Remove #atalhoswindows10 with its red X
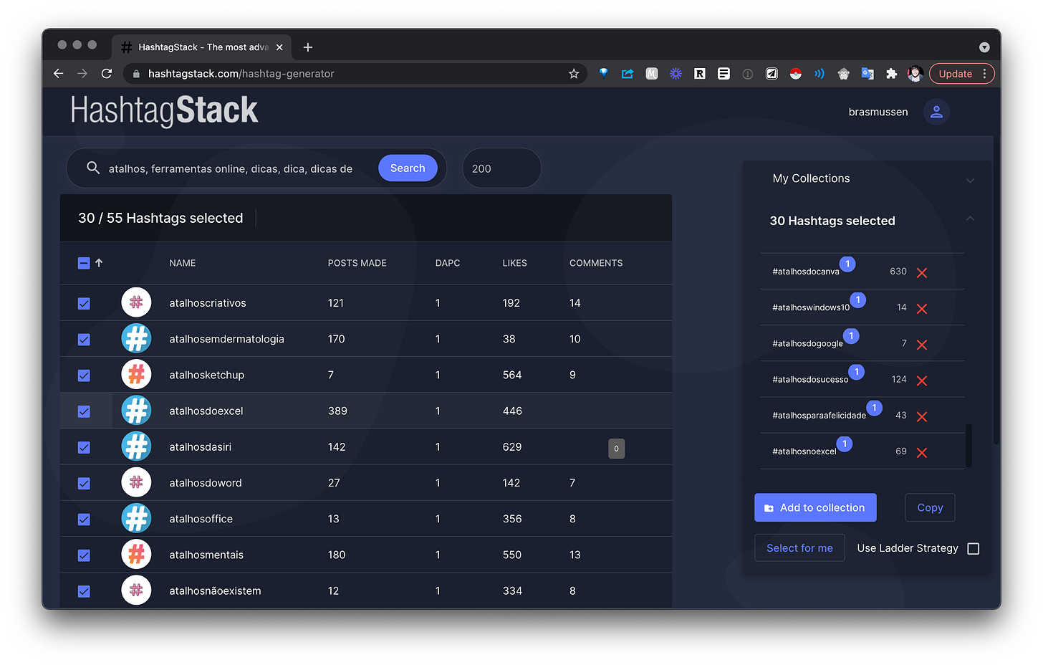 pos(922,308)
